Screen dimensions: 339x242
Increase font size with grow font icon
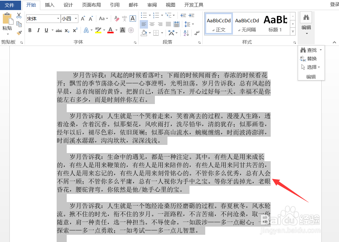(x=83, y=19)
